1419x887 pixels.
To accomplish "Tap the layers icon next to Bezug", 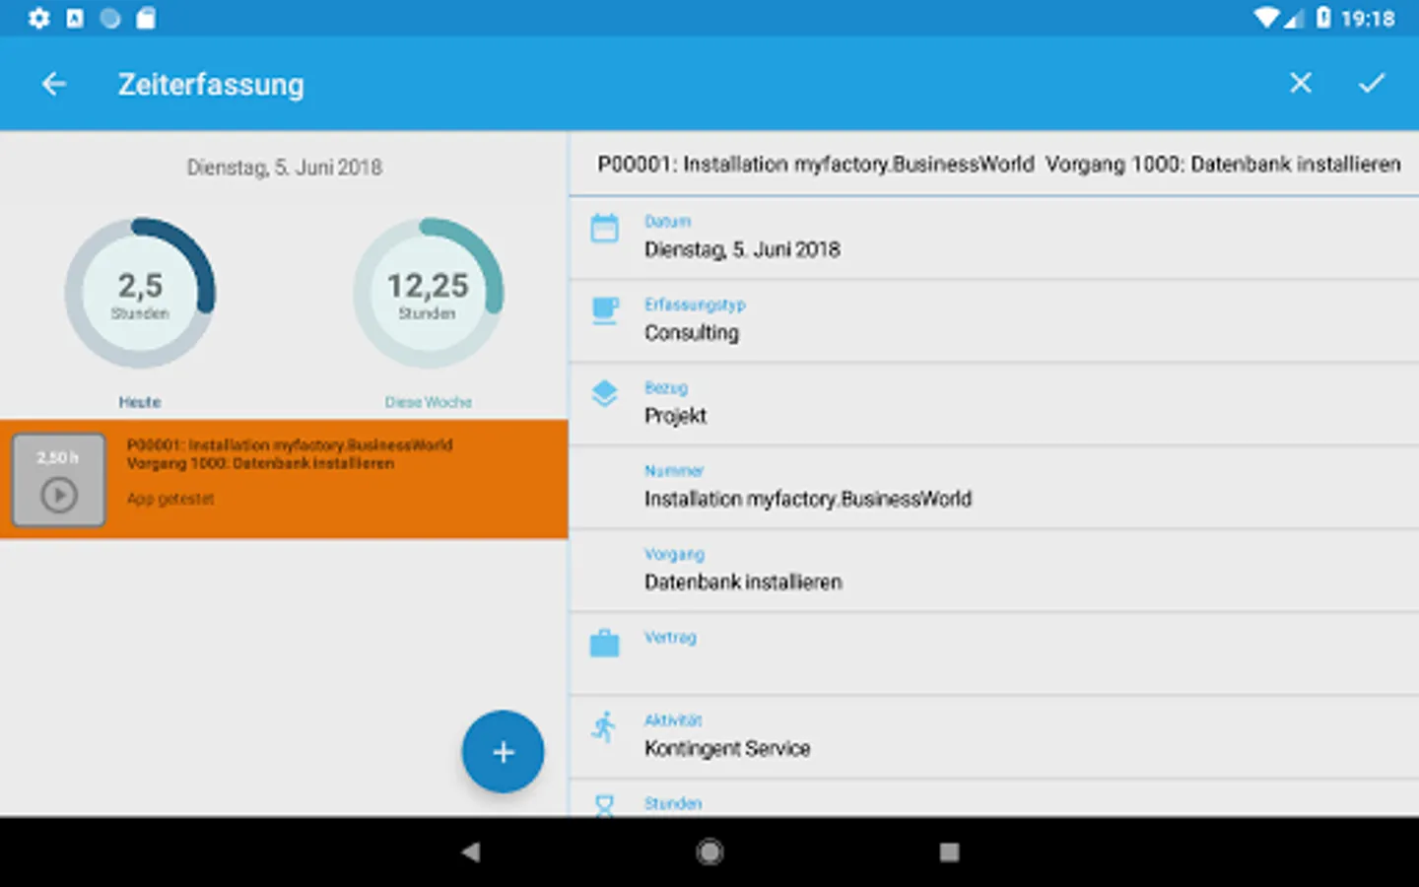I will coord(604,394).
